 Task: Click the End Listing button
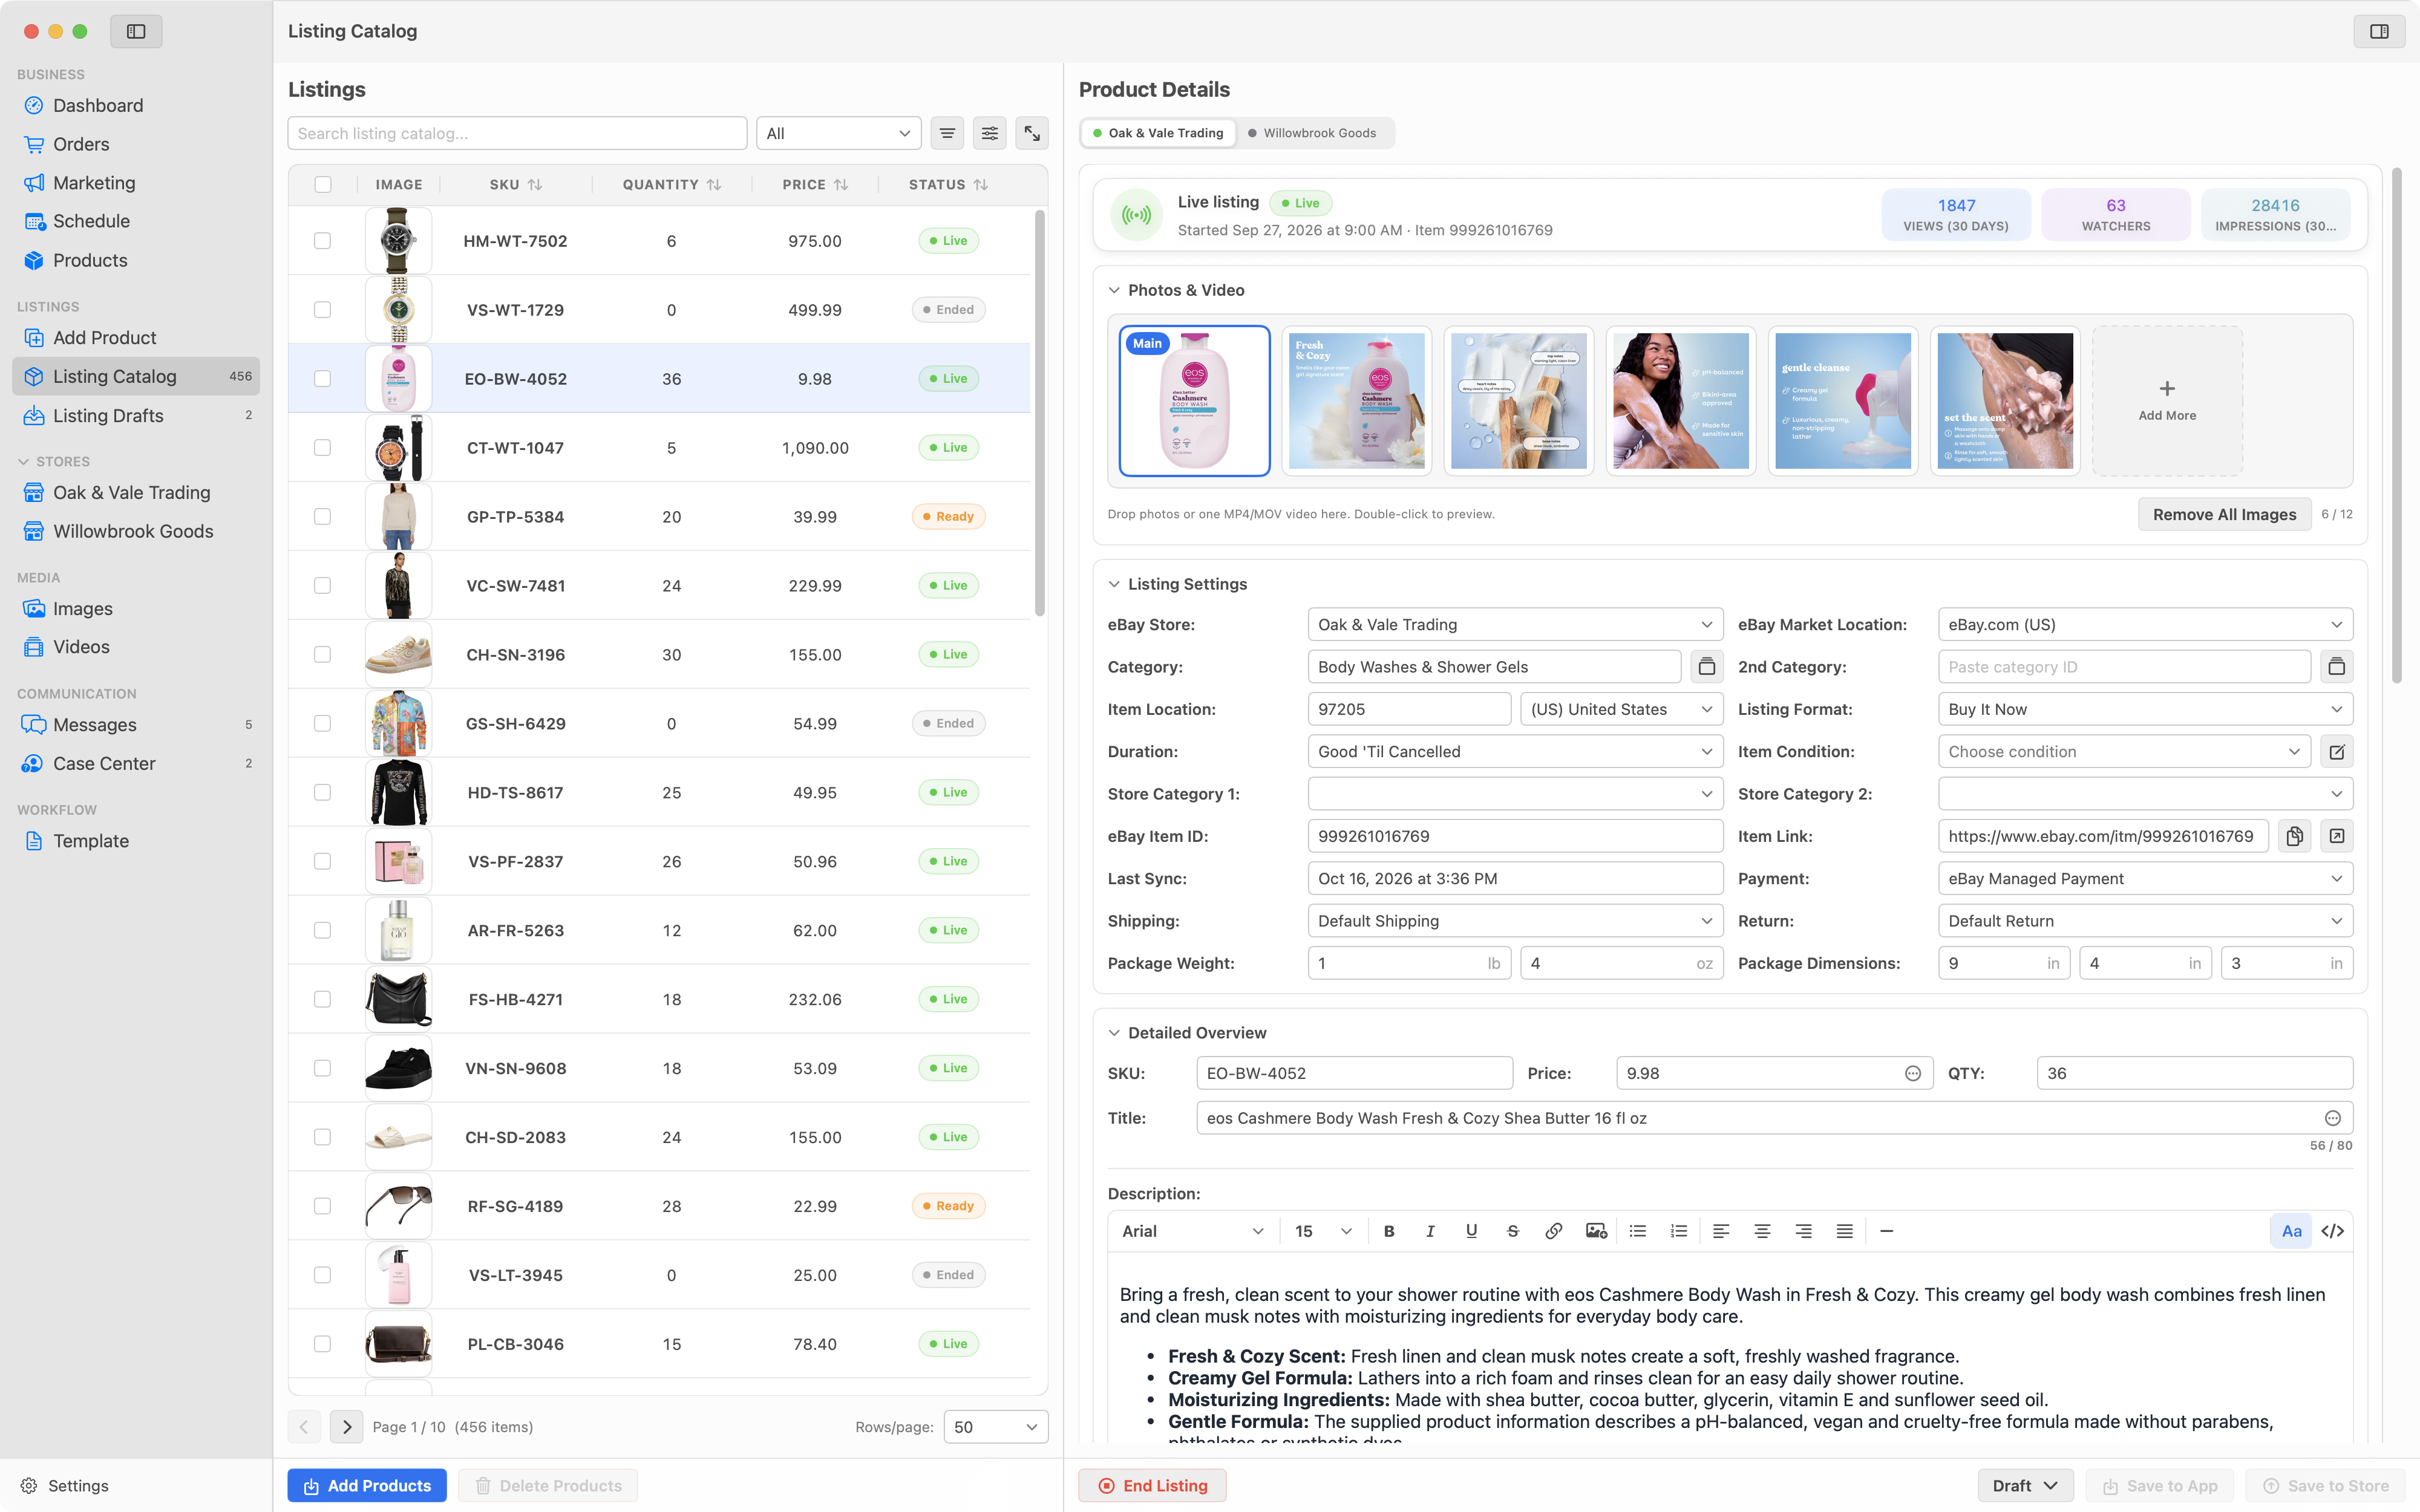(x=1152, y=1486)
